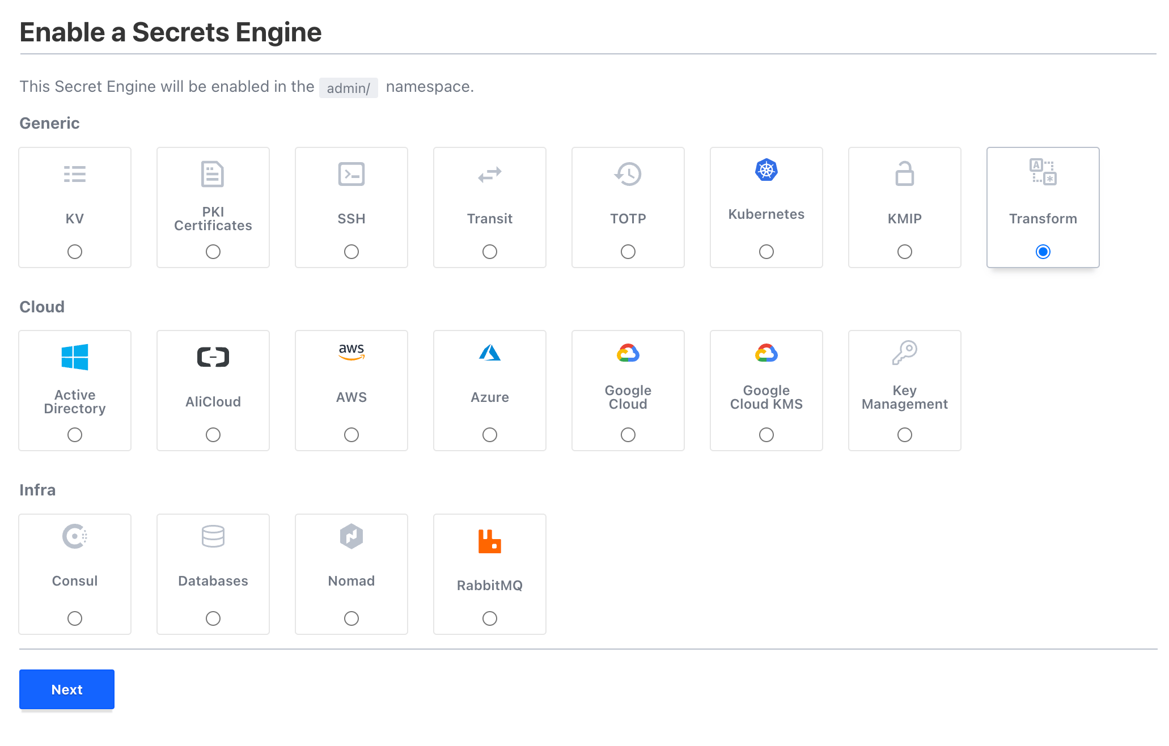The height and width of the screenshot is (746, 1169).
Task: Click the SSH terminal icon
Action: click(351, 174)
